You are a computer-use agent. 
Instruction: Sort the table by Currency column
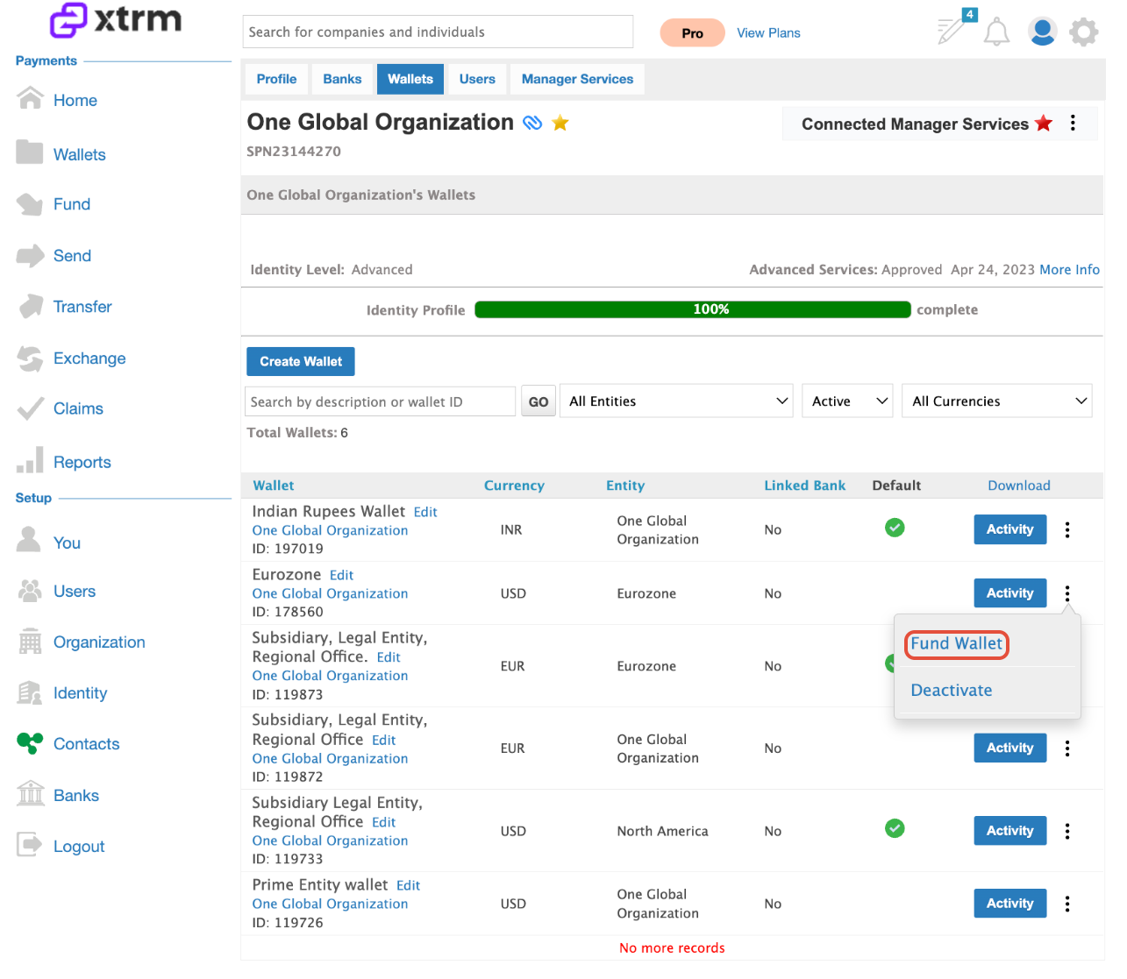click(514, 486)
